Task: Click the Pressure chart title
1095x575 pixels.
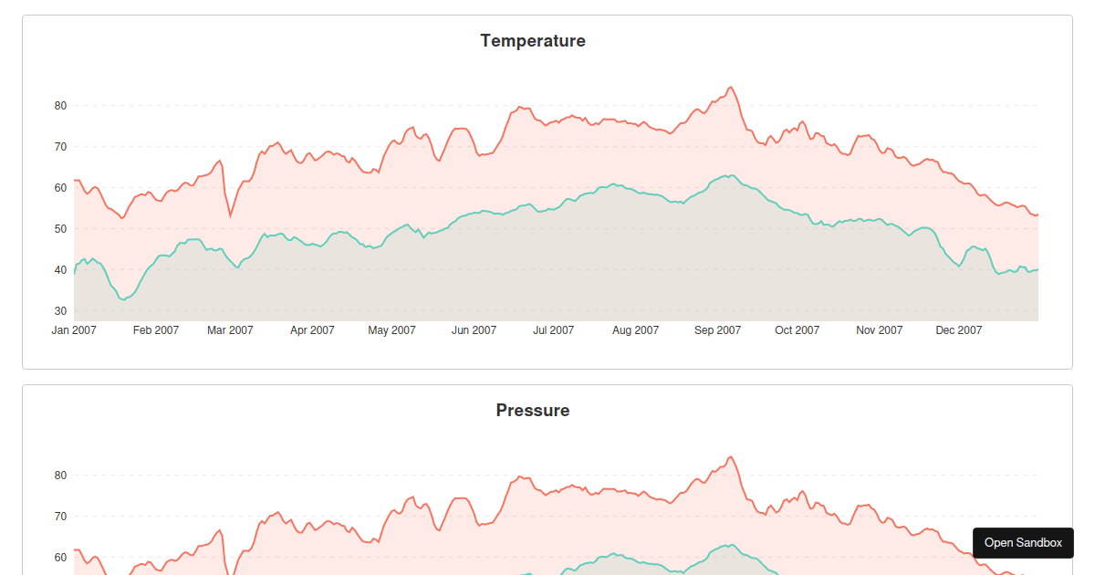Action: [x=533, y=411]
